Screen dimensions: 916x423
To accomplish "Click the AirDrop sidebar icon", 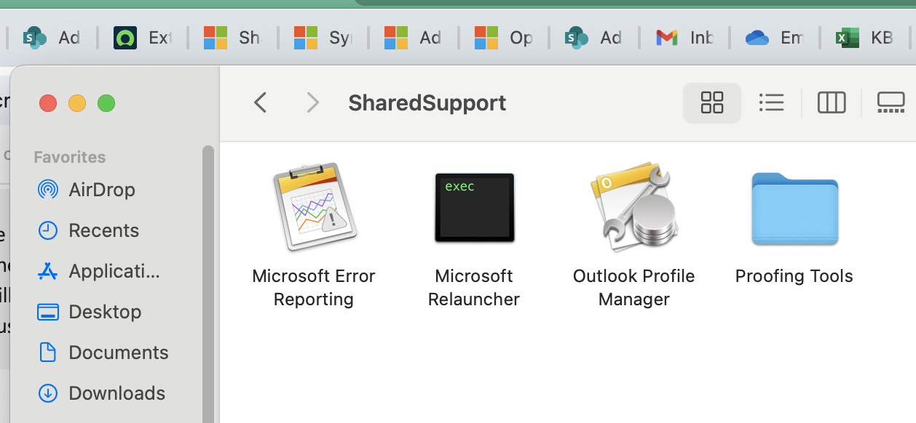I will [x=47, y=190].
